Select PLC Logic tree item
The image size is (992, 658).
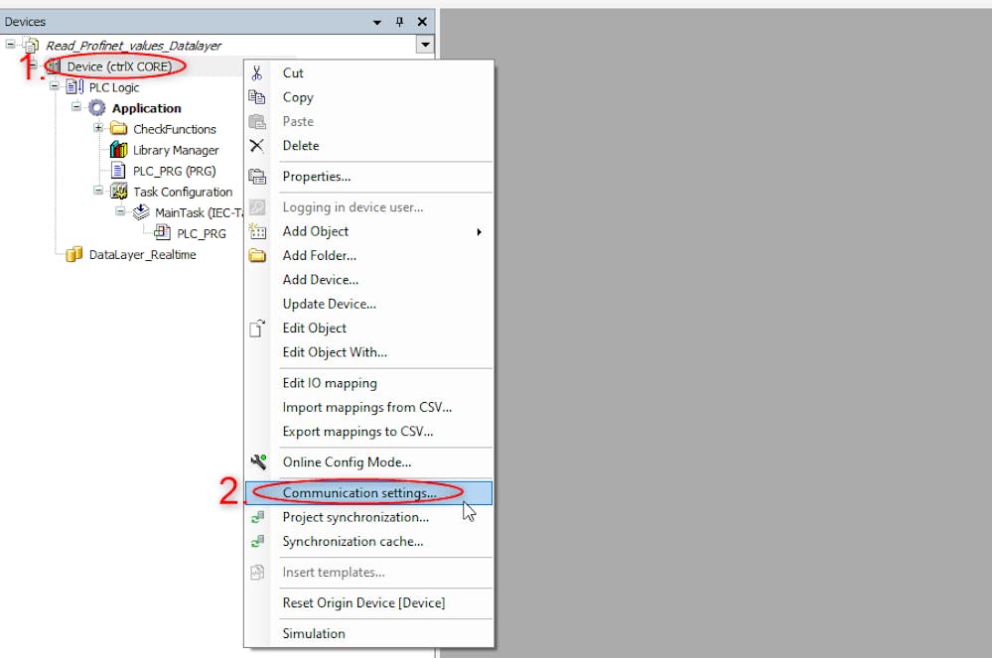click(x=114, y=87)
